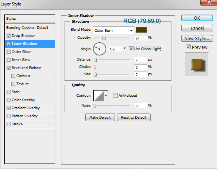The height and width of the screenshot is (169, 217).
Task: Enable the Anti-aliased checkbox
Action: [x=115, y=95]
